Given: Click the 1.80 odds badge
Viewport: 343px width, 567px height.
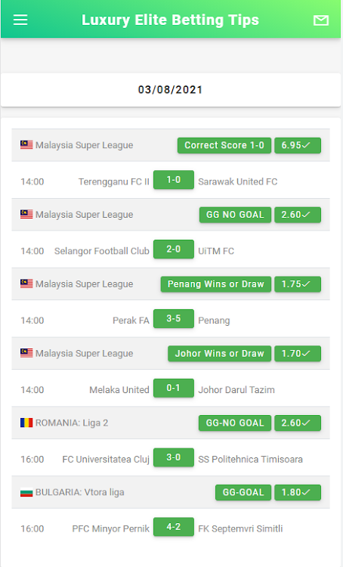Looking at the screenshot, I should click(x=298, y=492).
